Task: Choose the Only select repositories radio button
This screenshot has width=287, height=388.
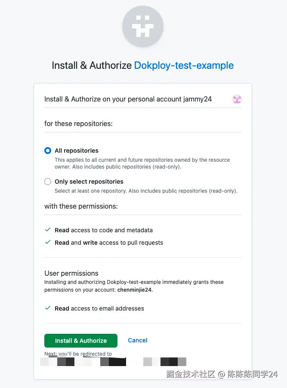Action: click(48, 182)
